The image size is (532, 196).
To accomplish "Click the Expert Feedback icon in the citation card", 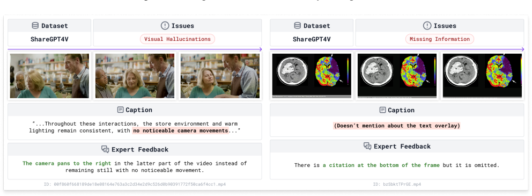I will (x=367, y=146).
